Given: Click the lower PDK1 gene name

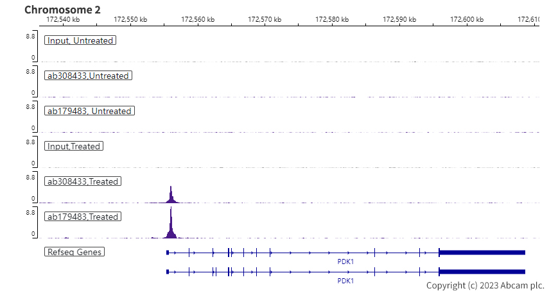Looking at the screenshot, I should pyautogui.click(x=345, y=281).
